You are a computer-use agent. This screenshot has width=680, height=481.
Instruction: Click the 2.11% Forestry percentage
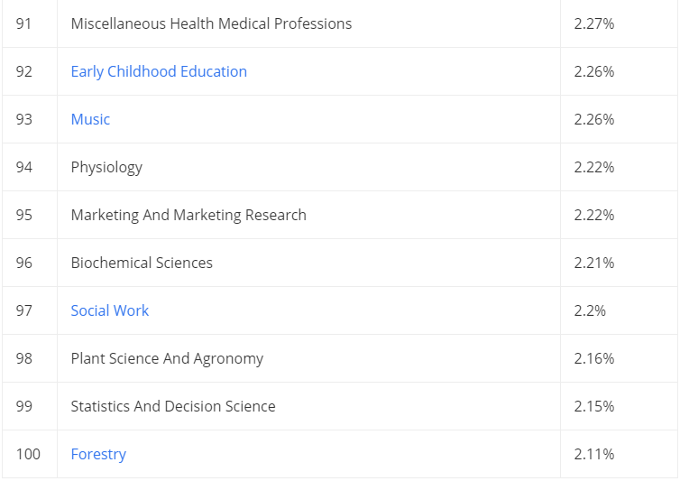(594, 454)
